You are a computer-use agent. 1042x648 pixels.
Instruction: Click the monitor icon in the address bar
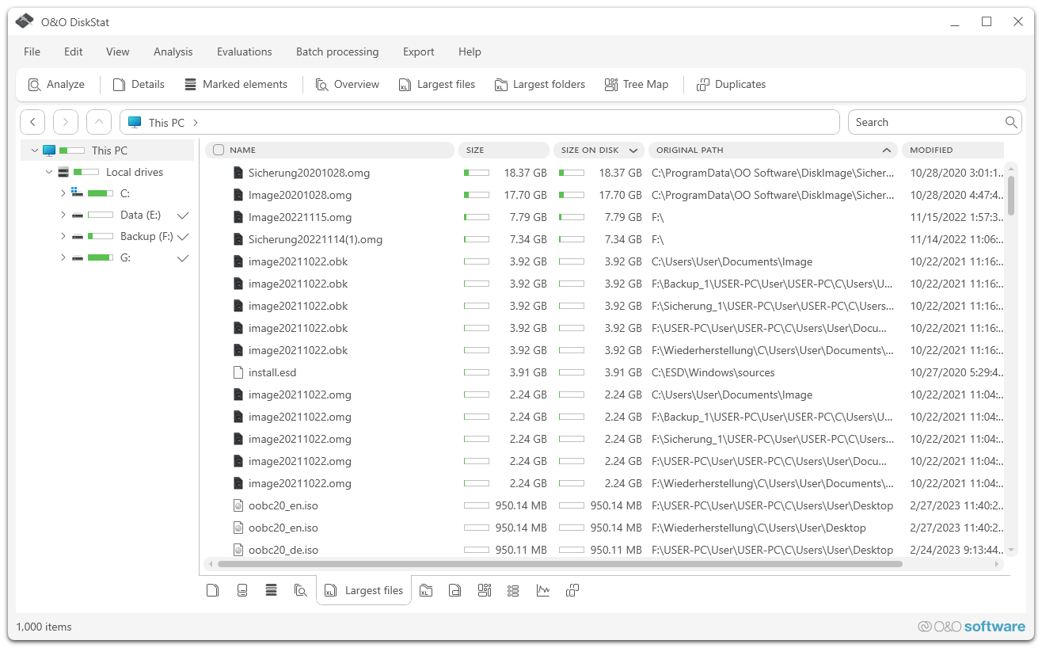pyautogui.click(x=135, y=122)
